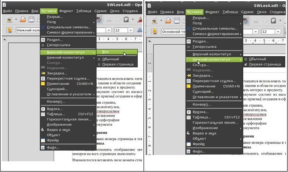Screen dimensions: 288x172
Task: Open font size dropdown arrow in left window
Action: click(131, 30)
